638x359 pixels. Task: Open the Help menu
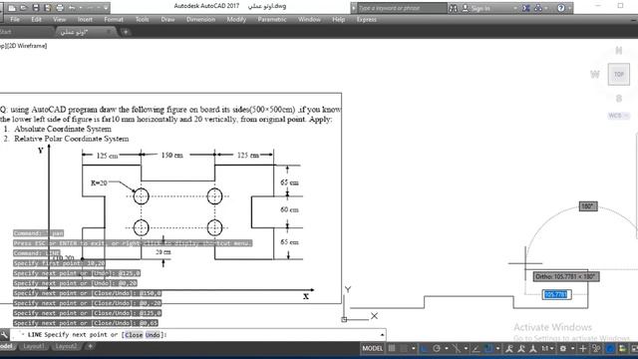pyautogui.click(x=339, y=19)
